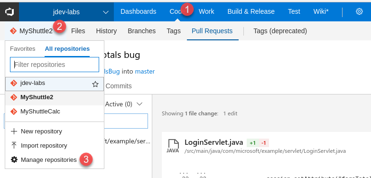Click the git icon beside MyShuttleCalc
The height and width of the screenshot is (178, 371).
[14, 112]
